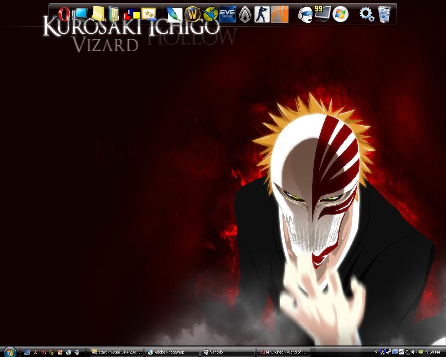Launch AIM from quick launch
The width and height of the screenshot is (446, 357).
coord(35,352)
